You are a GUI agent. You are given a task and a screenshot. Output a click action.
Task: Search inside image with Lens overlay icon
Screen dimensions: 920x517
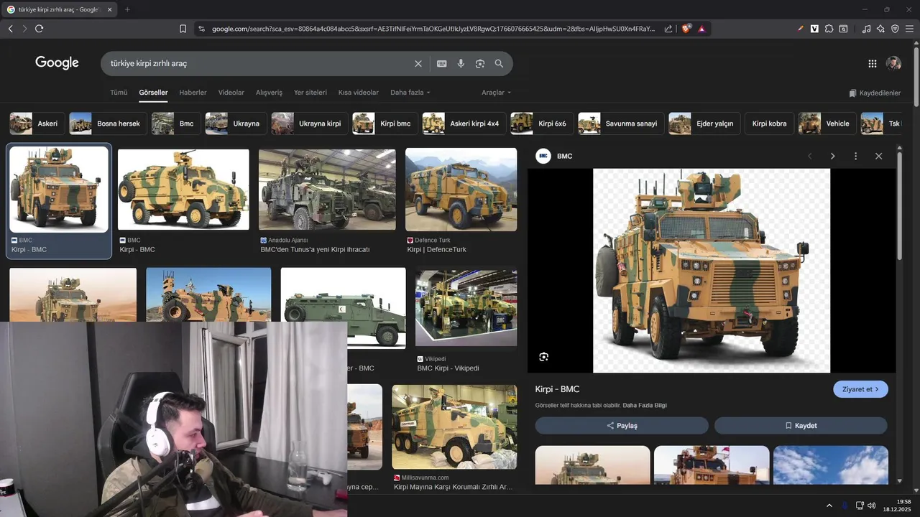[x=543, y=357]
